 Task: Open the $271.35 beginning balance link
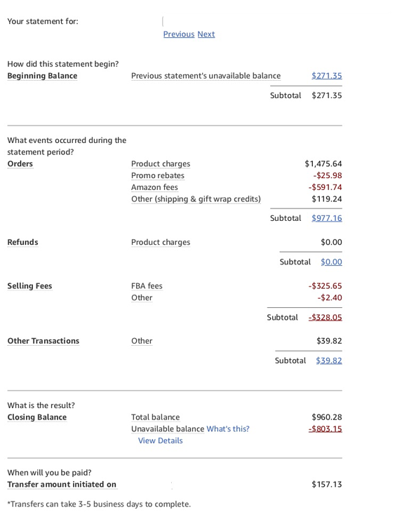coord(327,76)
